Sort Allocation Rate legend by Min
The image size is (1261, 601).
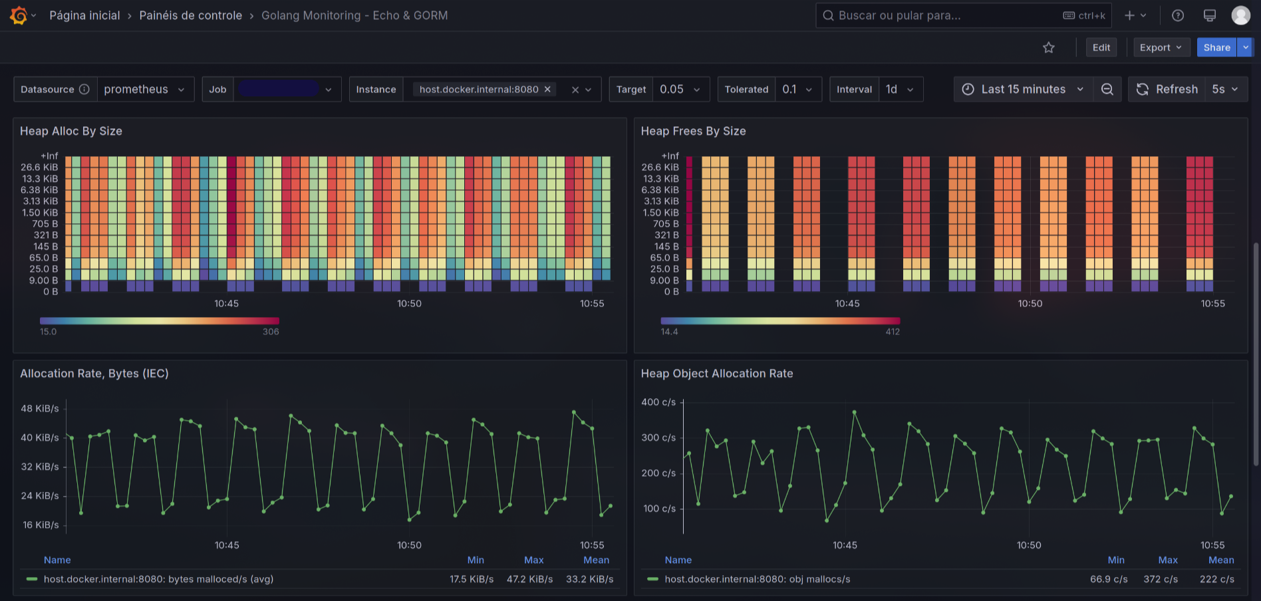(476, 560)
